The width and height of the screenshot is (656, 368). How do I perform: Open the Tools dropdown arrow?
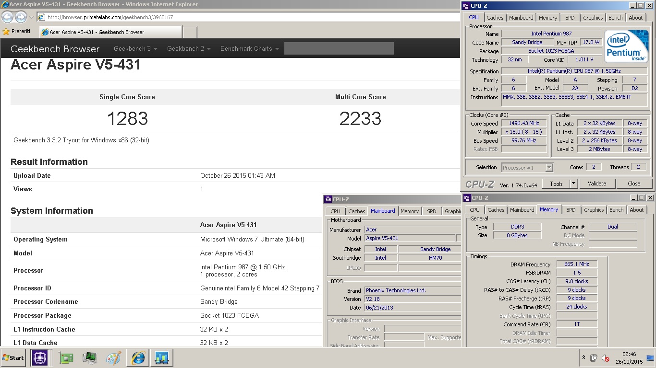coord(573,184)
